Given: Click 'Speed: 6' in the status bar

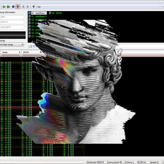Looking at the screenshot, I should (154, 162).
